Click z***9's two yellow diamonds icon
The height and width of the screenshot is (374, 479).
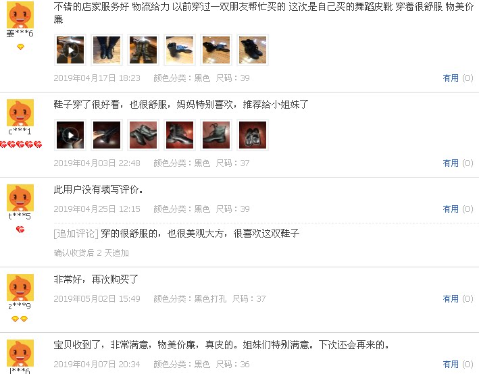20,319
